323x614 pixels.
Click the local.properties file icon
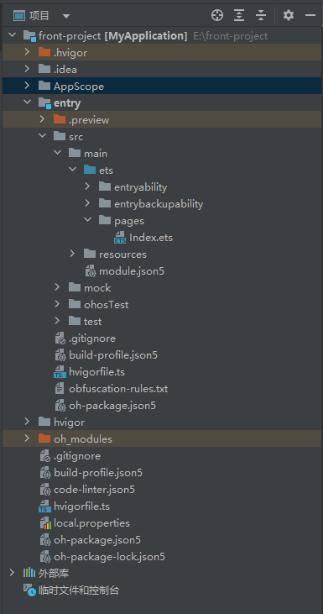(x=45, y=523)
